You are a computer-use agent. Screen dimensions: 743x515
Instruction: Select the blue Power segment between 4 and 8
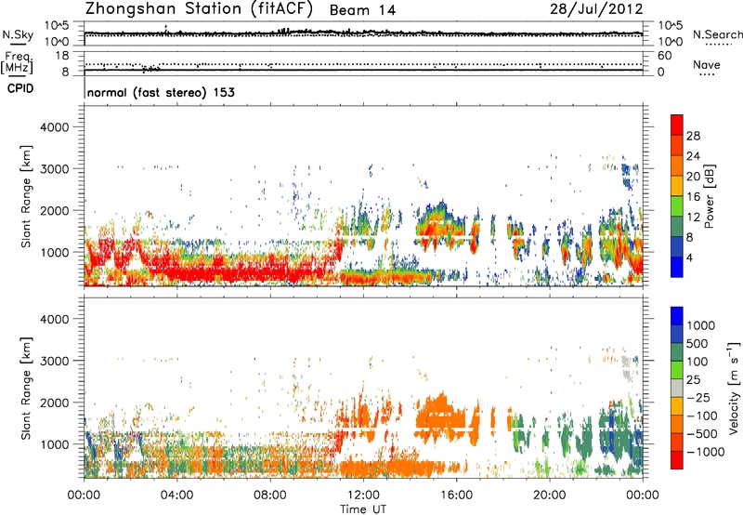[x=677, y=246]
